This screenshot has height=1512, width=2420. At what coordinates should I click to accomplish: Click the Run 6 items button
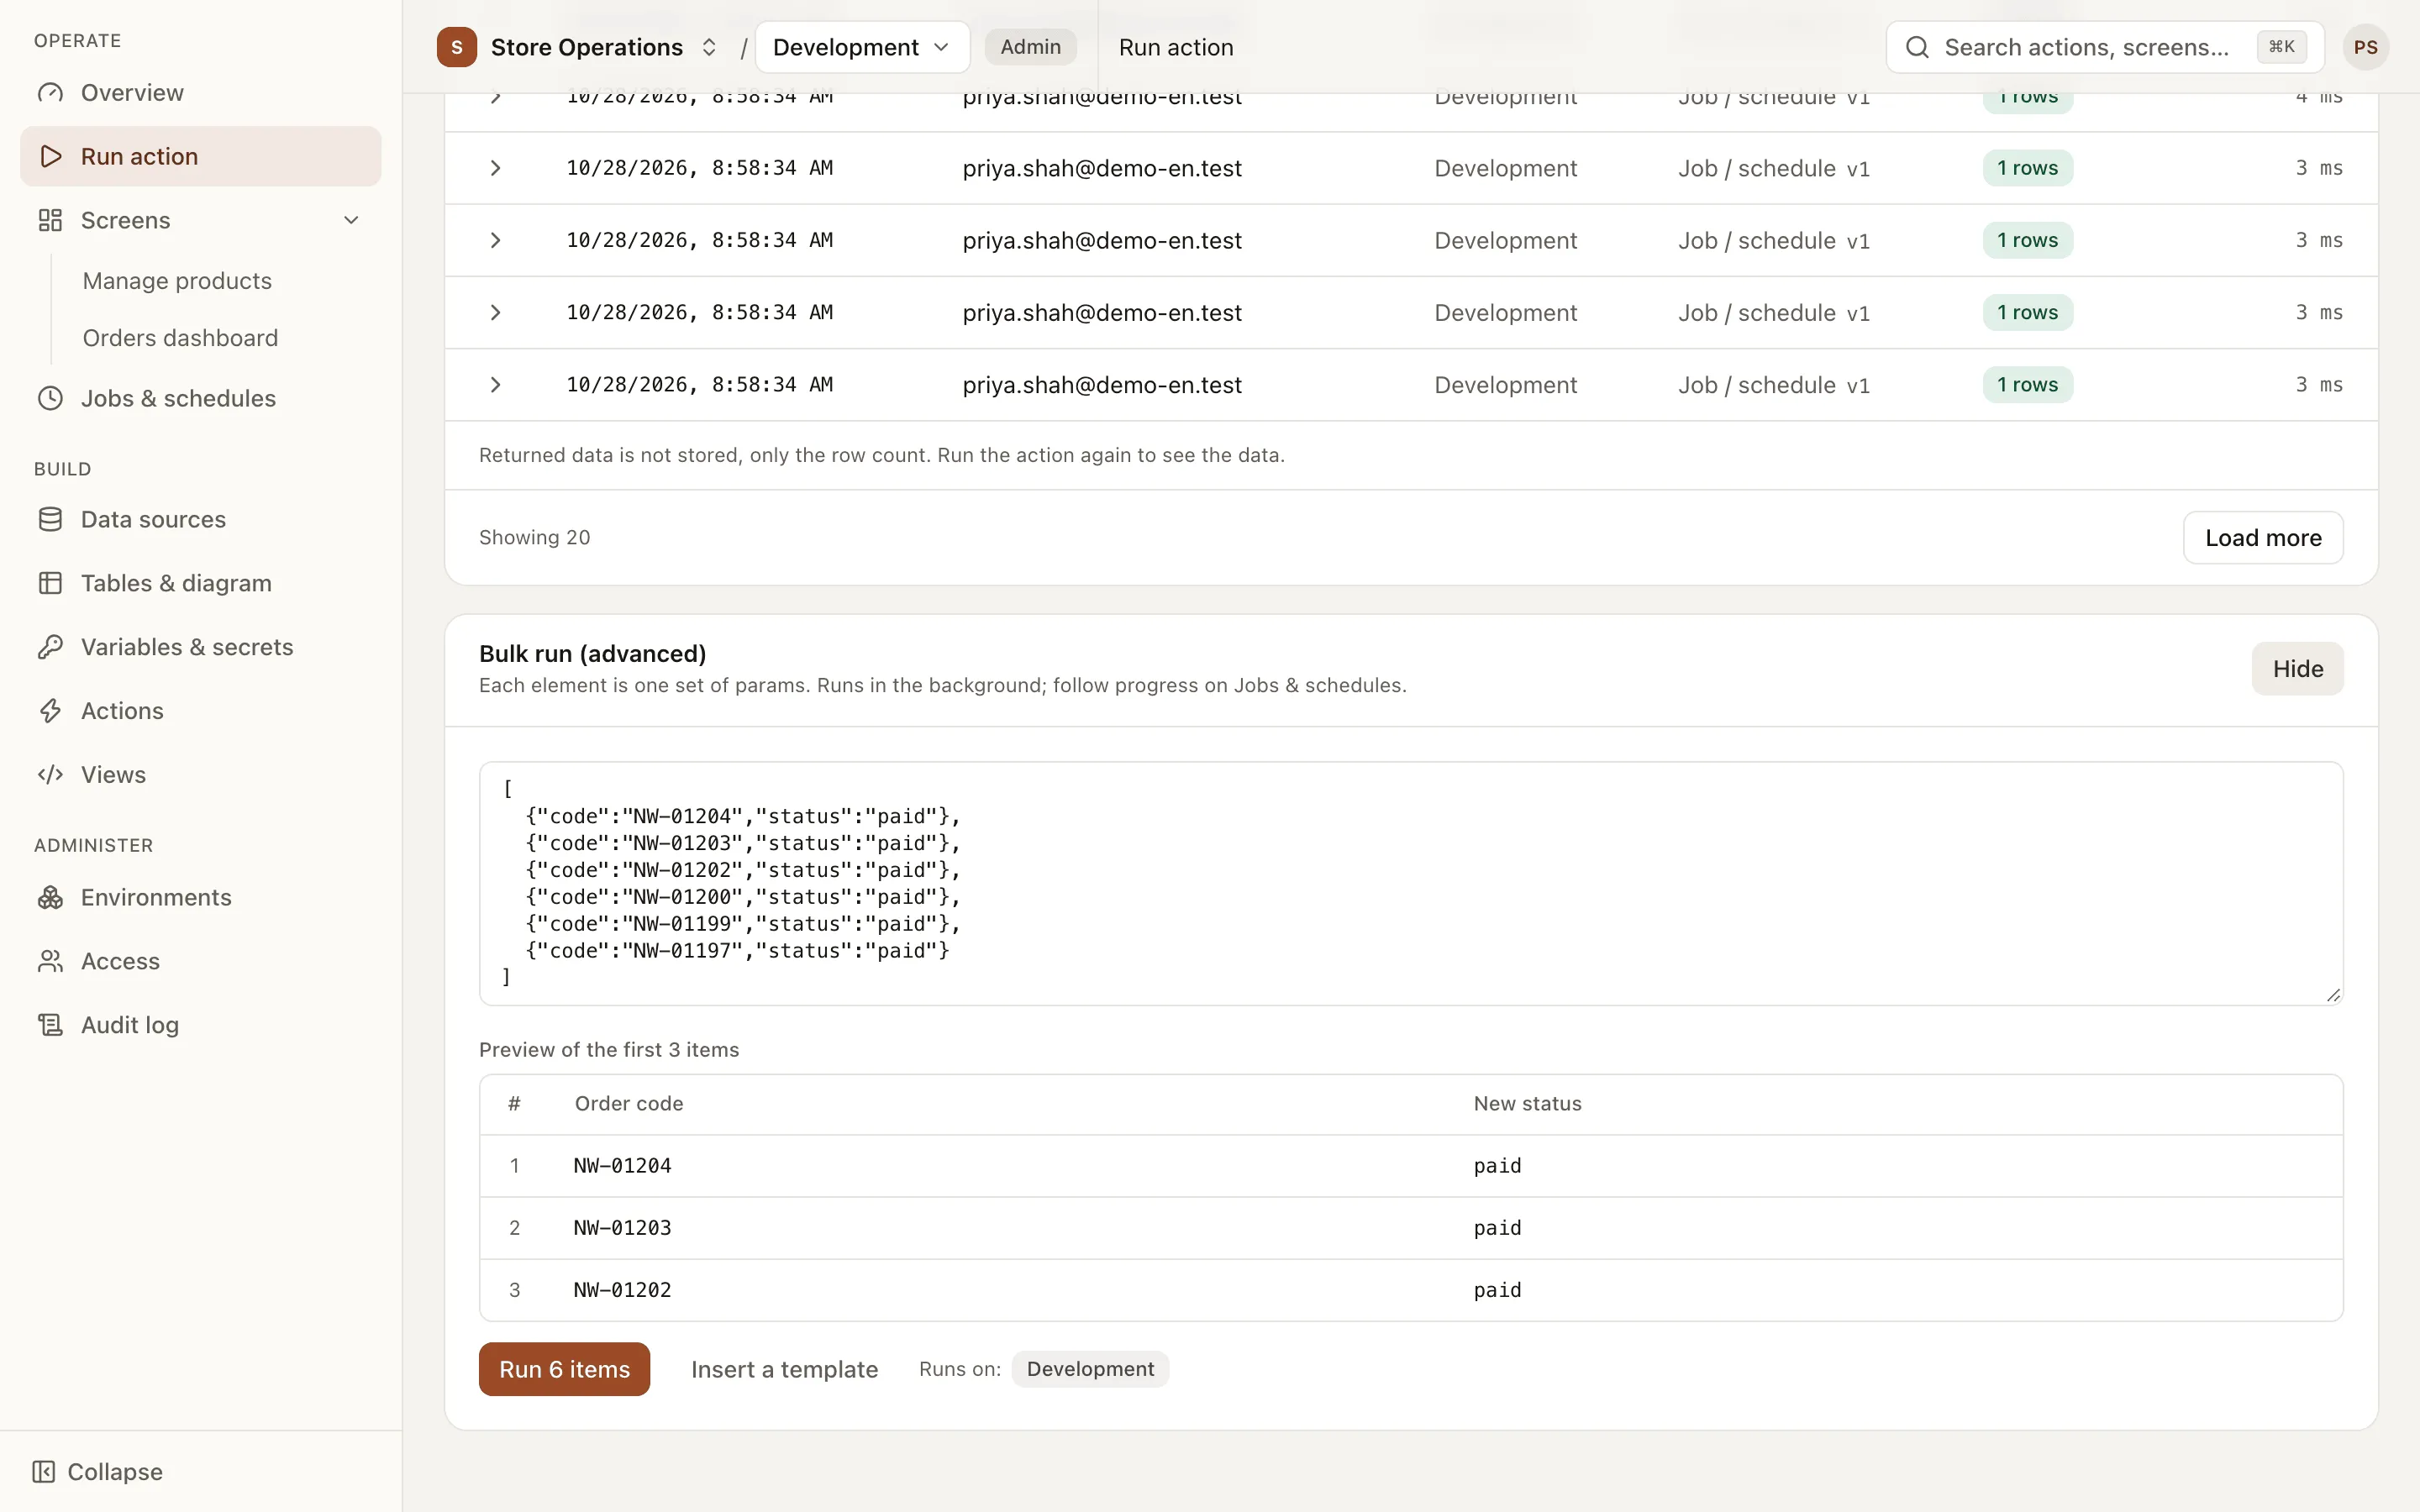tap(564, 1369)
